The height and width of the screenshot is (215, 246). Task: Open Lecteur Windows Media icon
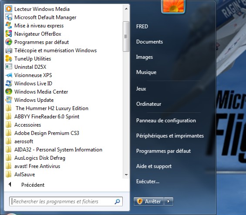[8, 9]
